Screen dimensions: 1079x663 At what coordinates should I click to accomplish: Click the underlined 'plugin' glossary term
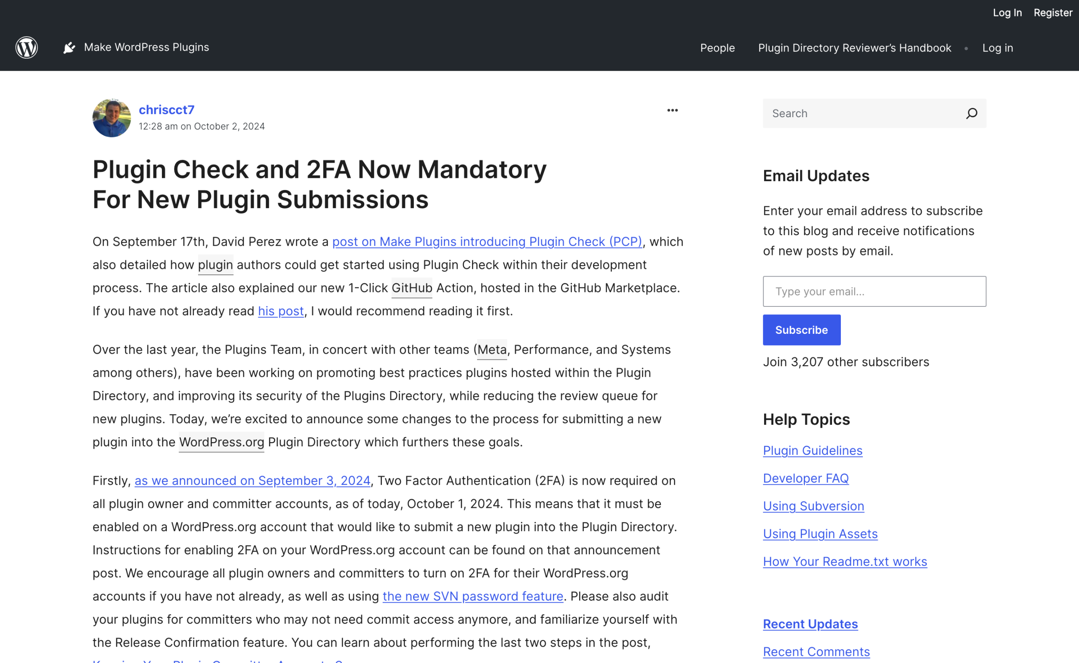[216, 265]
